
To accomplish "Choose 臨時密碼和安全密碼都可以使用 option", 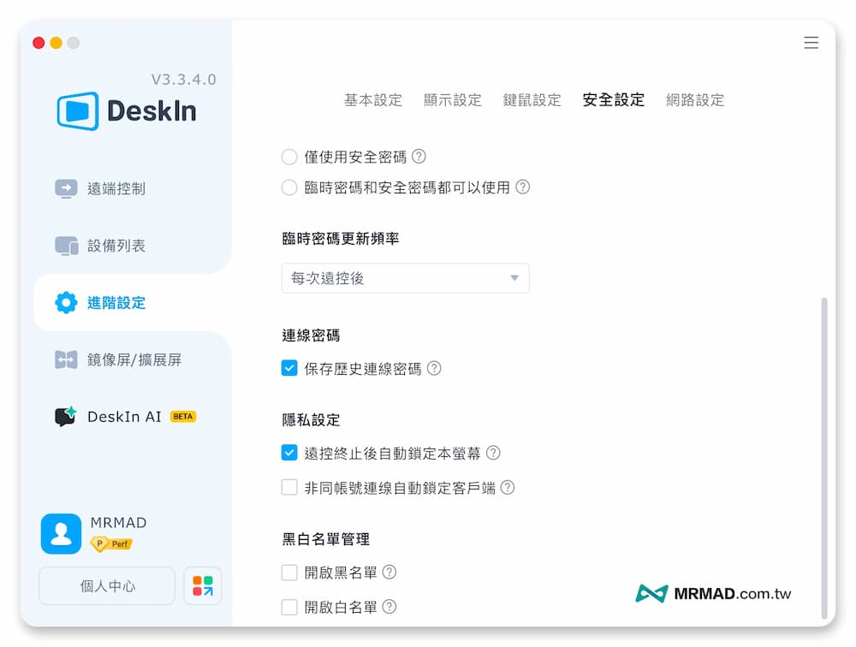I will (x=289, y=187).
